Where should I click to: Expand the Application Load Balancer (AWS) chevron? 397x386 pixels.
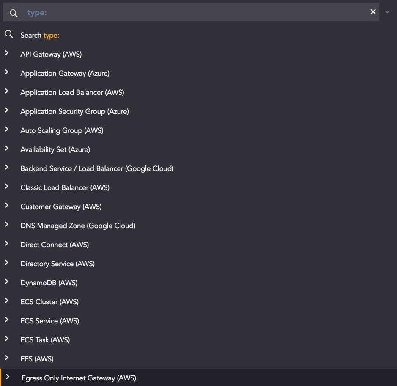click(7, 91)
